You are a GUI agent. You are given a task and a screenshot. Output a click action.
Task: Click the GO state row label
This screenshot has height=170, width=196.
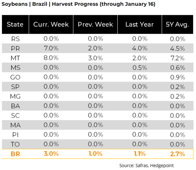pyautogui.click(x=15, y=77)
